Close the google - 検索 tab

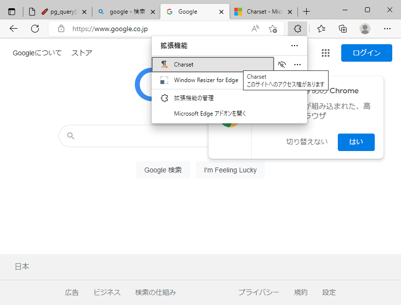pyautogui.click(x=153, y=12)
